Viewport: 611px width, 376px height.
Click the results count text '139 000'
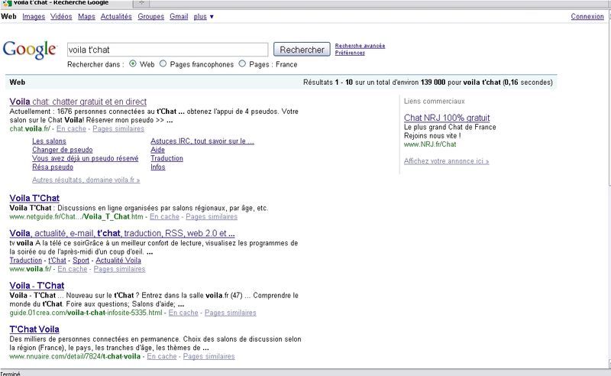click(433, 83)
